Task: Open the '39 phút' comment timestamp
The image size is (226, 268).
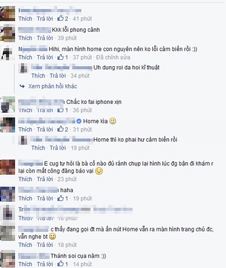Action: click(67, 38)
